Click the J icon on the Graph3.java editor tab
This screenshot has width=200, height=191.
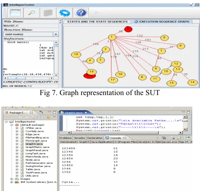click(62, 113)
